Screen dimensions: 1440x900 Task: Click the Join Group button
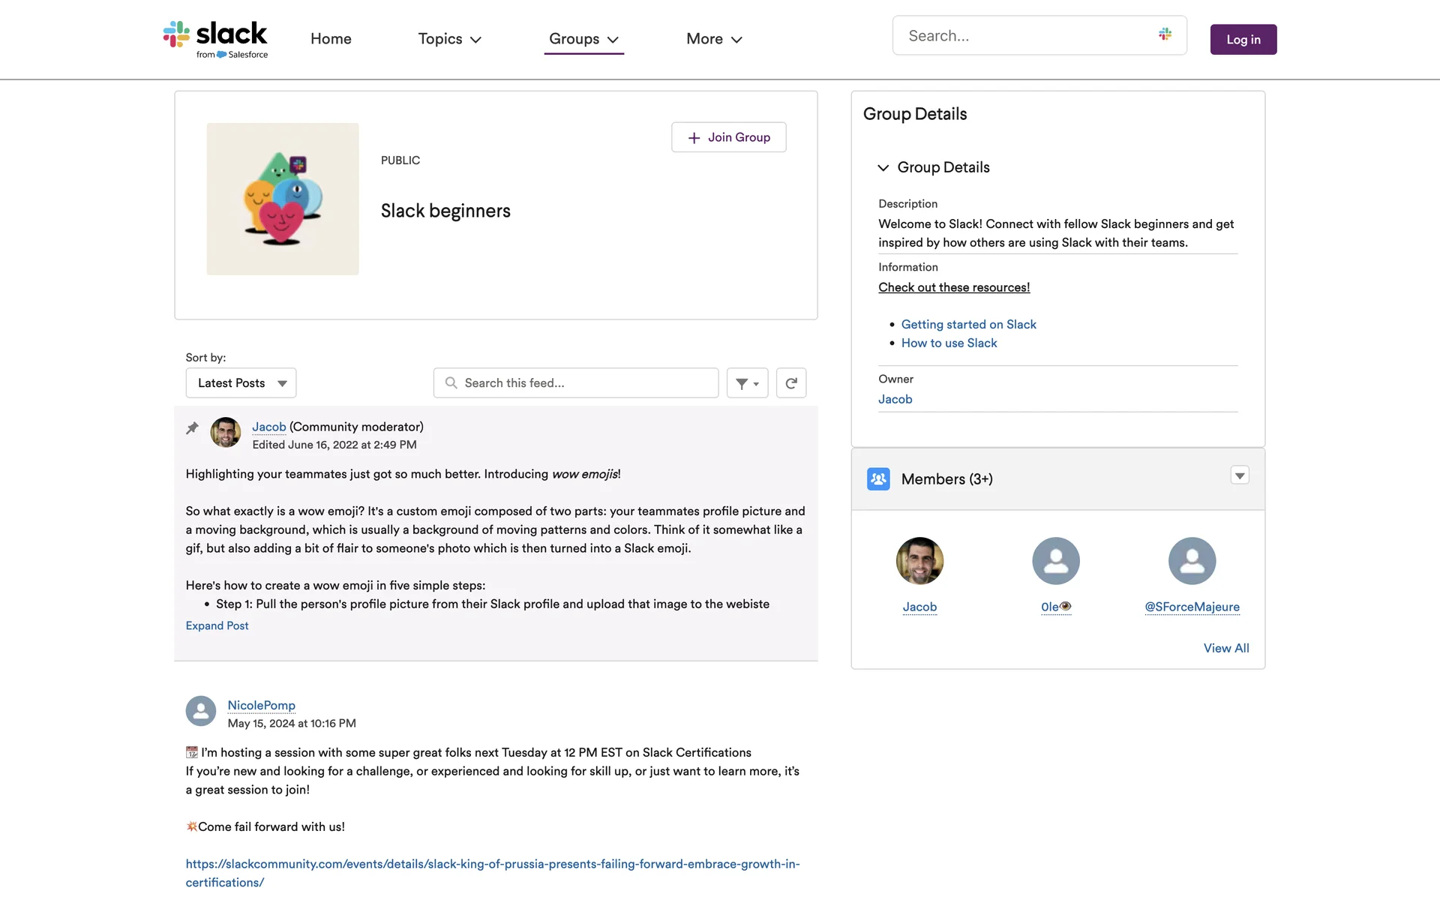[x=728, y=137]
